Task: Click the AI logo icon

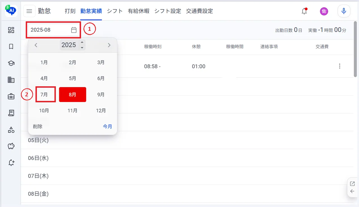Action: click(11, 11)
